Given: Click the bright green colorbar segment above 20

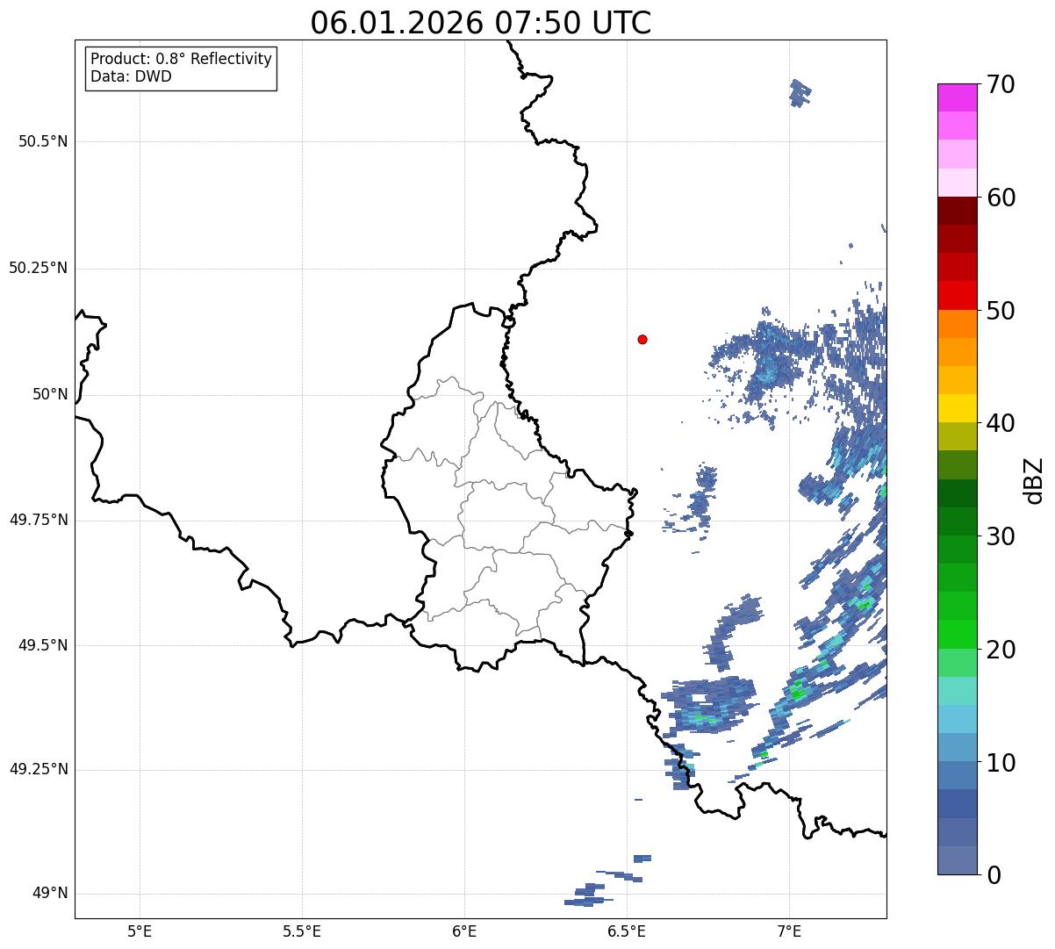Looking at the screenshot, I should [957, 635].
